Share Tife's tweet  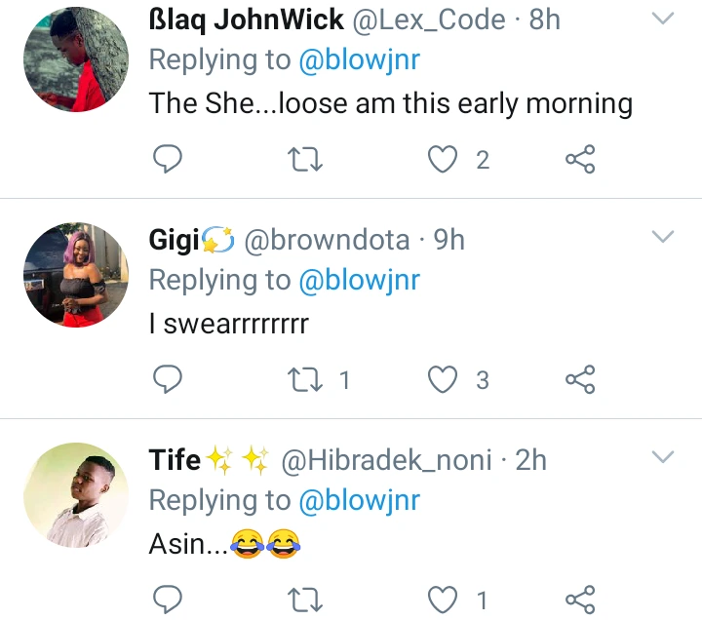point(580,600)
